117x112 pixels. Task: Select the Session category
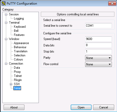pyautogui.click(x=14, y=14)
